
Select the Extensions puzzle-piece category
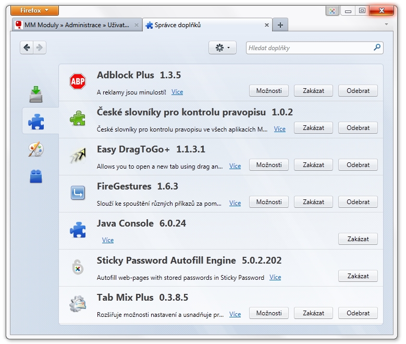pyautogui.click(x=36, y=122)
